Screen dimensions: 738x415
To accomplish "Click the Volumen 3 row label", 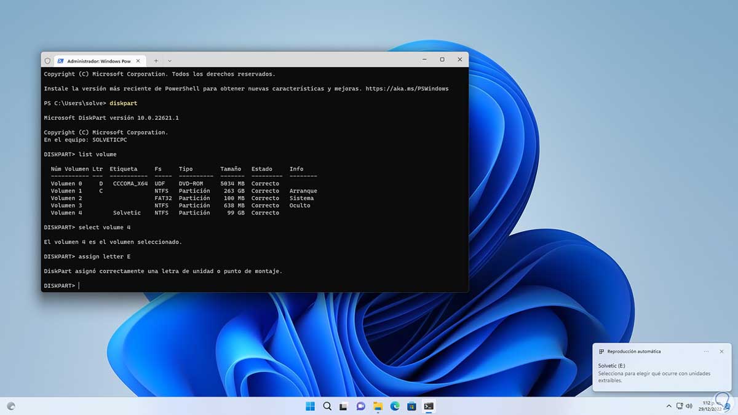I will 66,205.
